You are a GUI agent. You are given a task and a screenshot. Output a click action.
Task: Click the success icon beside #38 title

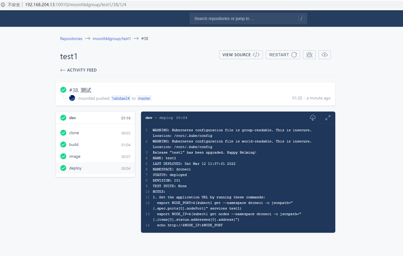pyautogui.click(x=63, y=90)
